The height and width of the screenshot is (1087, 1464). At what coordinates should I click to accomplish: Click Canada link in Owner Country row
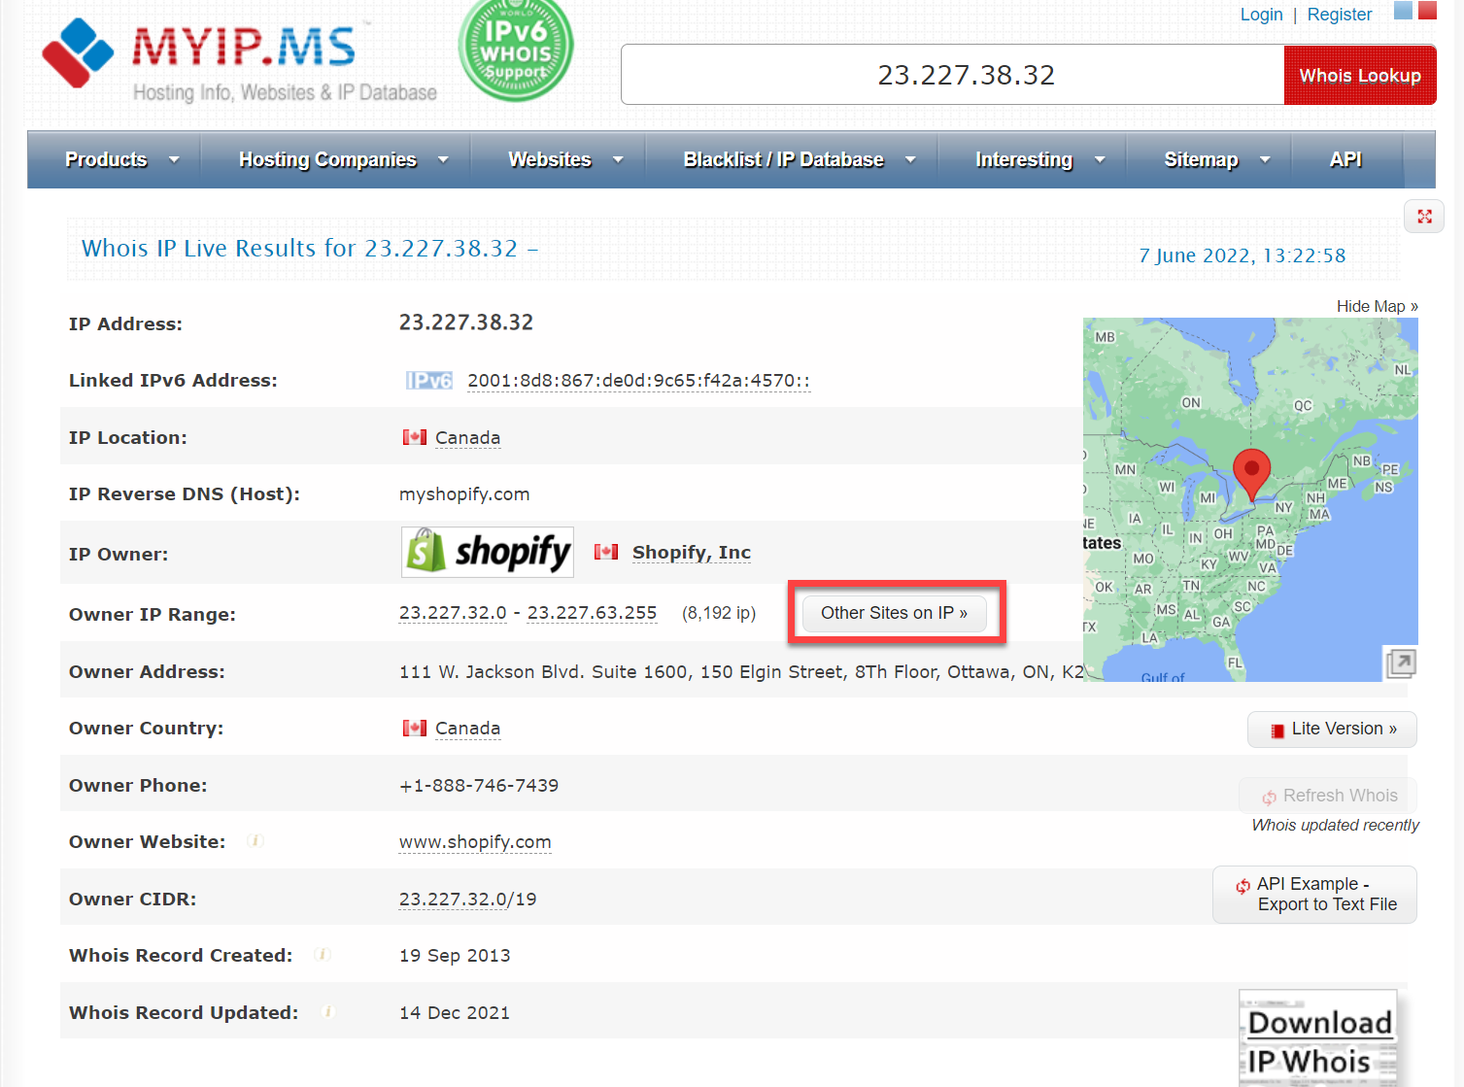(x=467, y=729)
